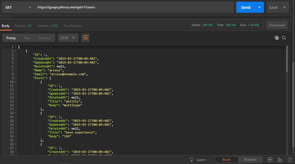Viewport: 295px width, 164px height.
Task: Select the Raw view mode
Action: (x=27, y=38)
